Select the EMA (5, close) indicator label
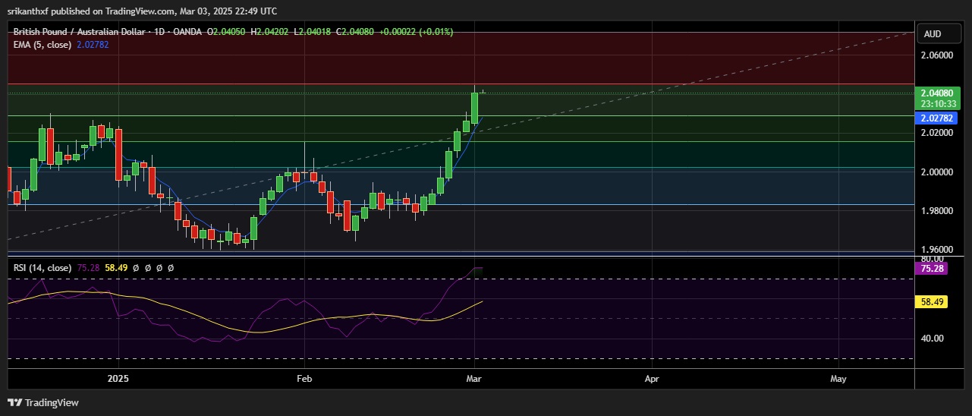This screenshot has width=972, height=416. click(42, 45)
